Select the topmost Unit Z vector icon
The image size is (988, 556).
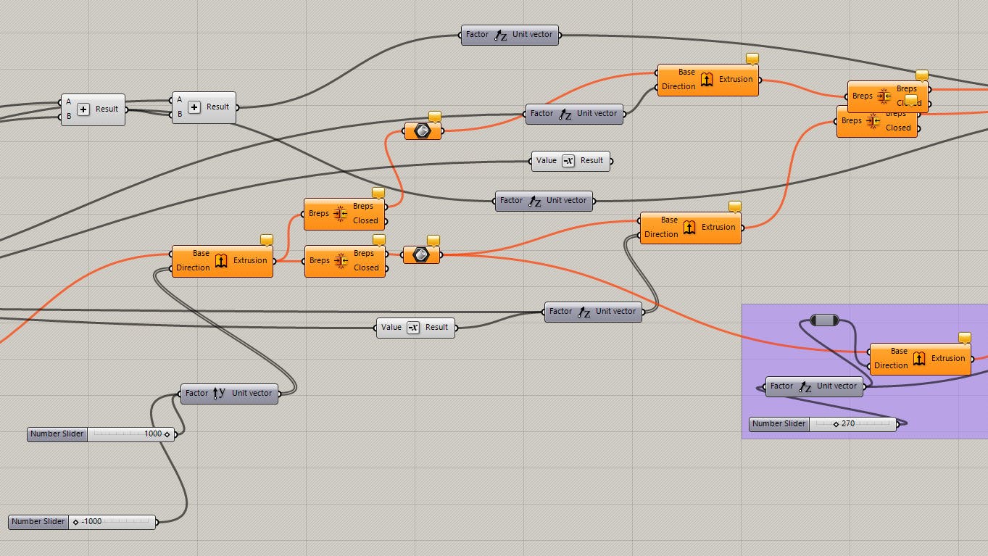(500, 35)
